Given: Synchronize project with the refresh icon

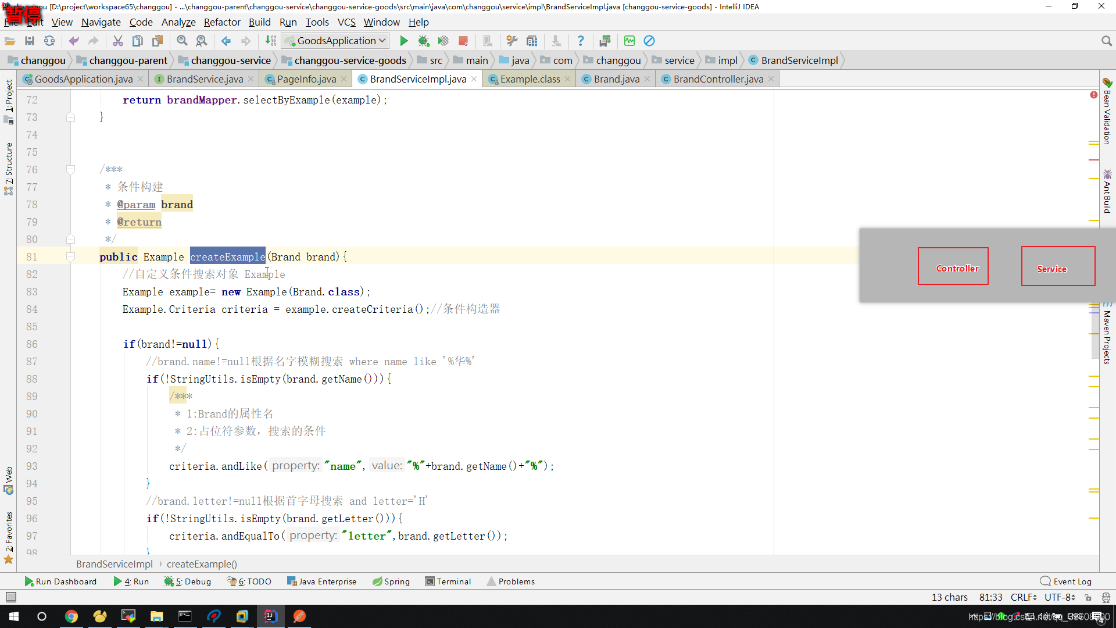Looking at the screenshot, I should coord(49,41).
